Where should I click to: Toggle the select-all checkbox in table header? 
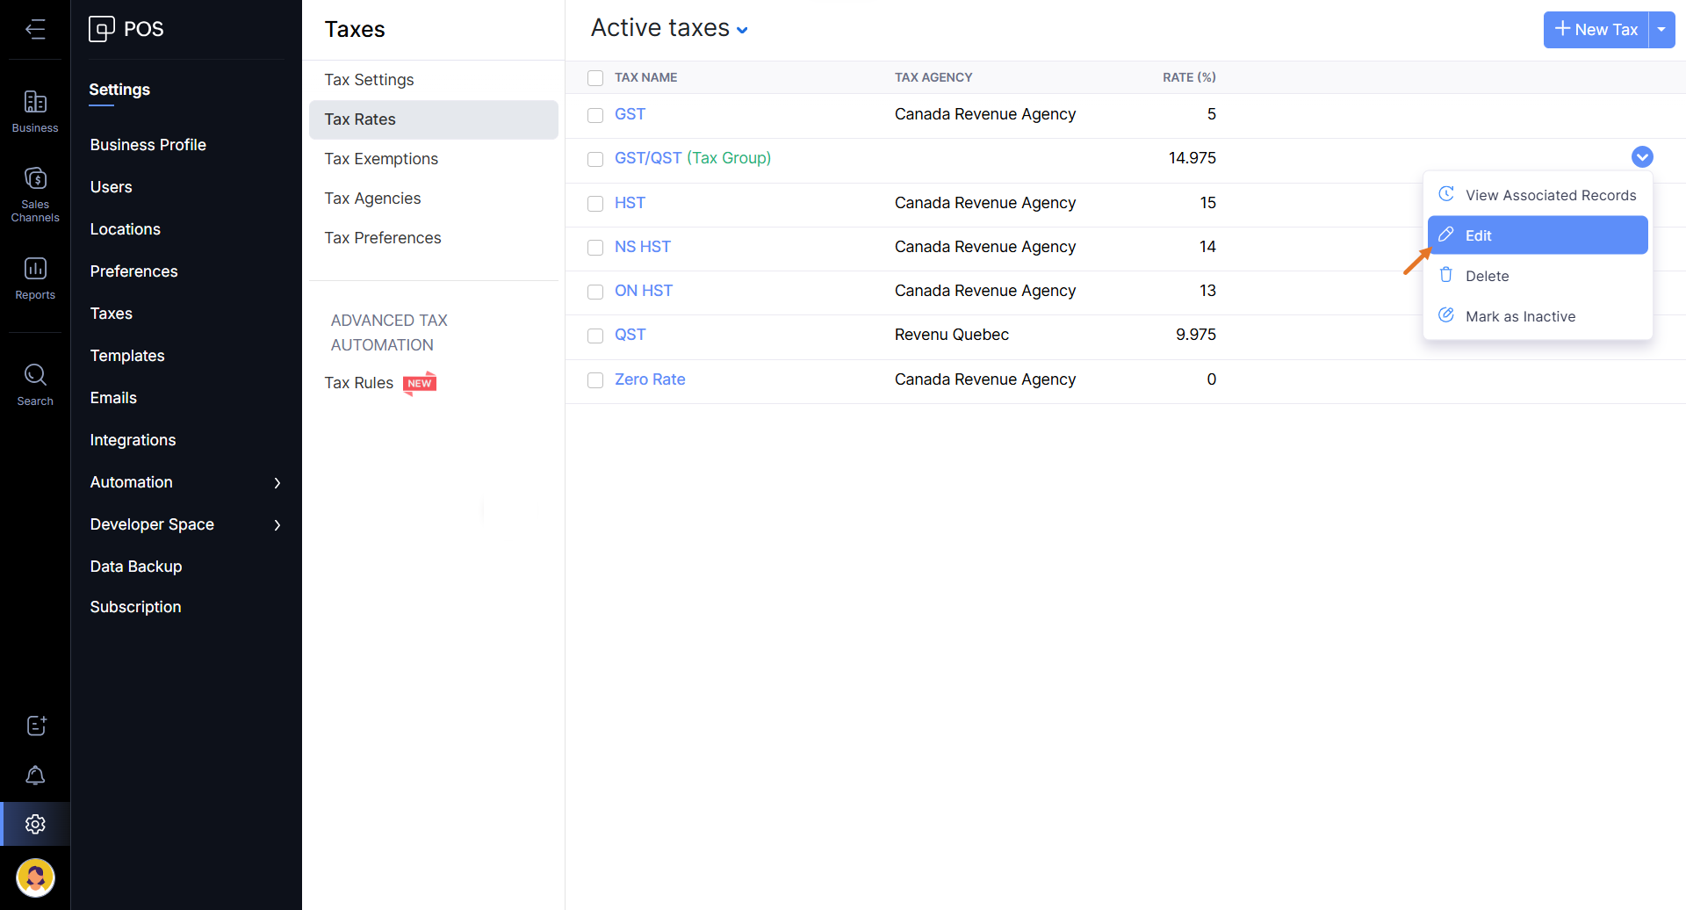(595, 78)
